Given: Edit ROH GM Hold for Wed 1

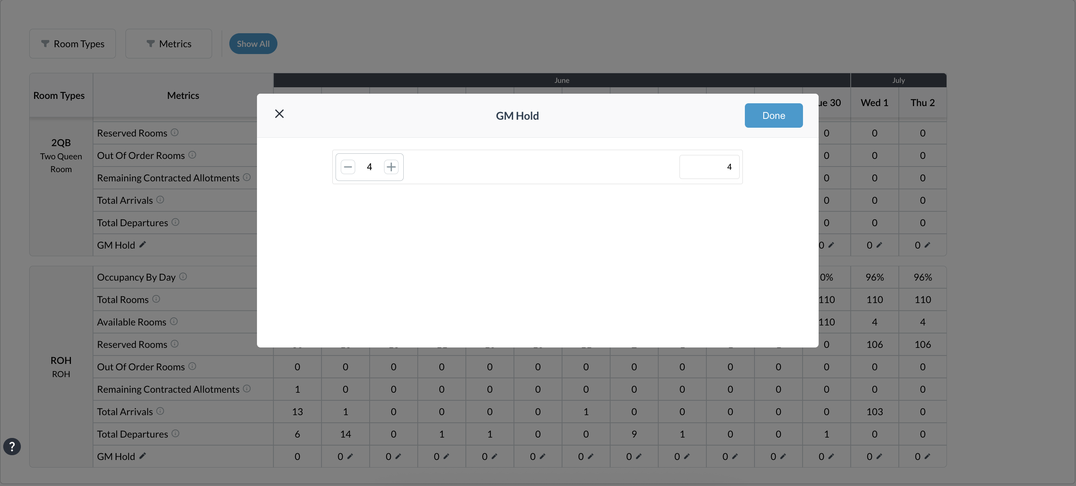Looking at the screenshot, I should click(x=879, y=456).
